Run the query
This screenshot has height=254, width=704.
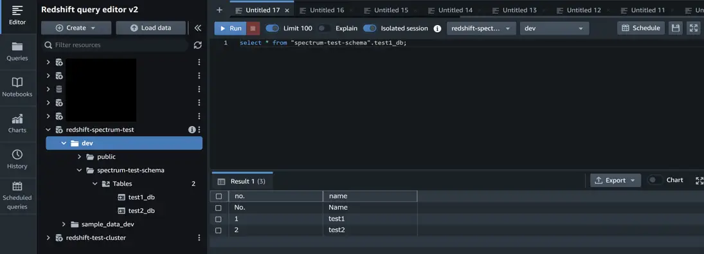tap(230, 28)
